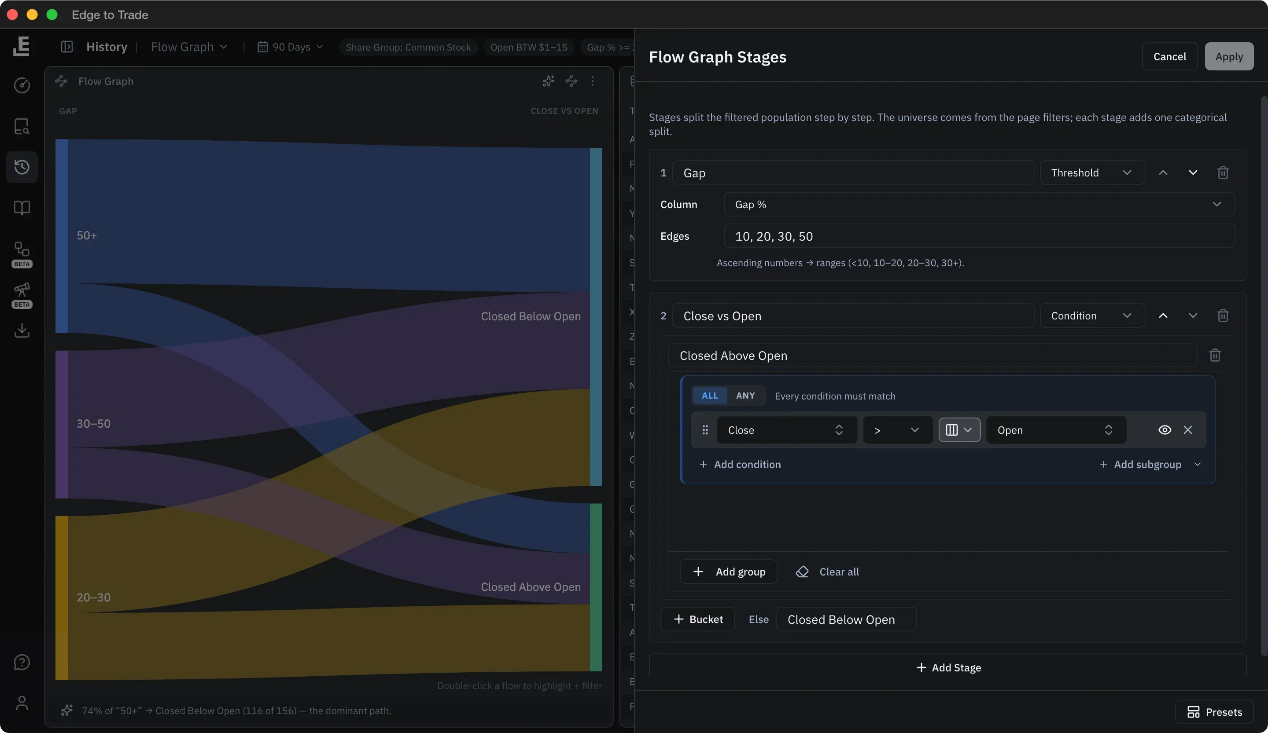Open the user profile icon in sidebar
Viewport: 1268px width, 733px height.
(22, 703)
